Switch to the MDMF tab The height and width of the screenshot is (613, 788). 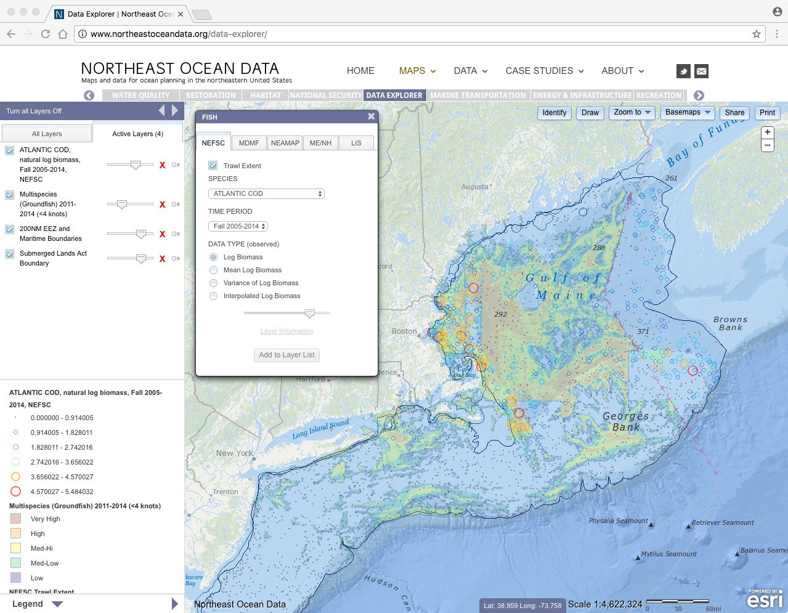[249, 143]
